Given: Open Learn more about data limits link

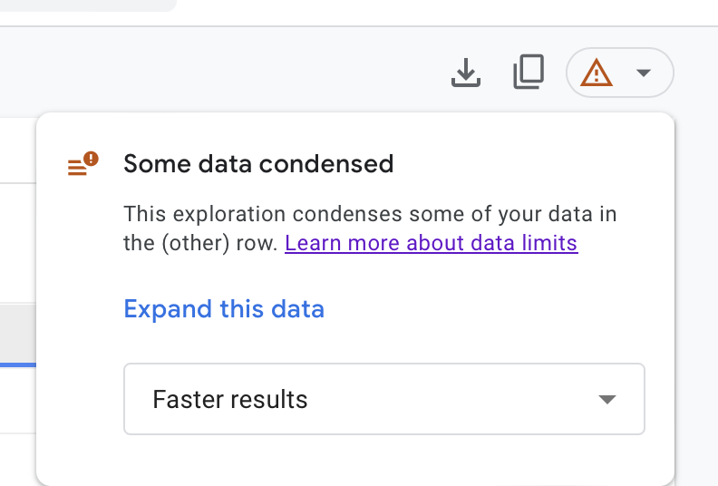Looking at the screenshot, I should click(431, 243).
